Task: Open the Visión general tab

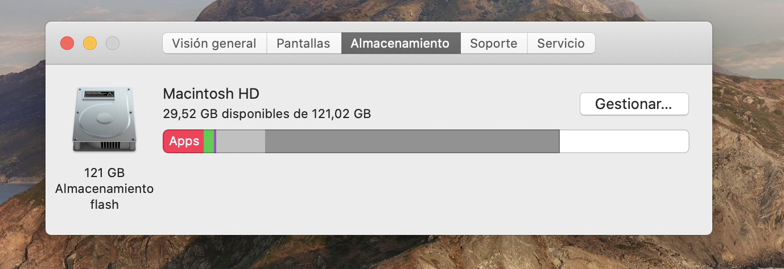Action: pyautogui.click(x=214, y=43)
